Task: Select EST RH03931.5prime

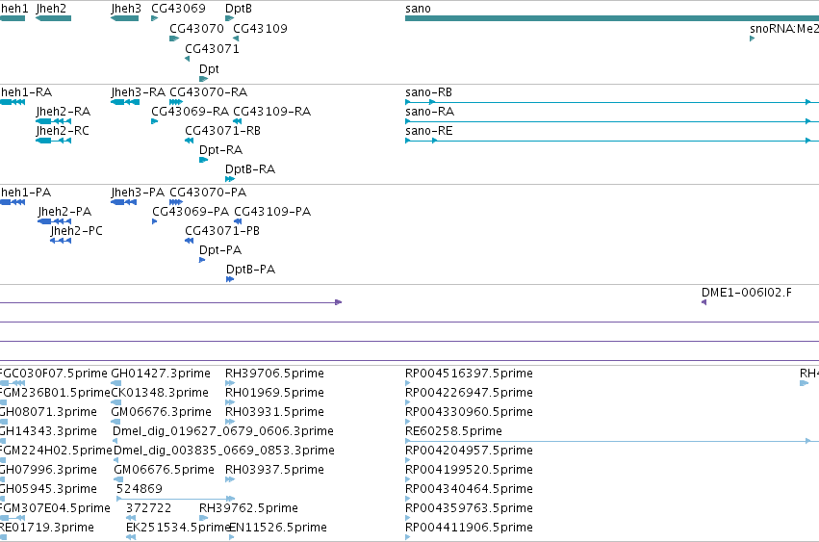Action: click(274, 412)
